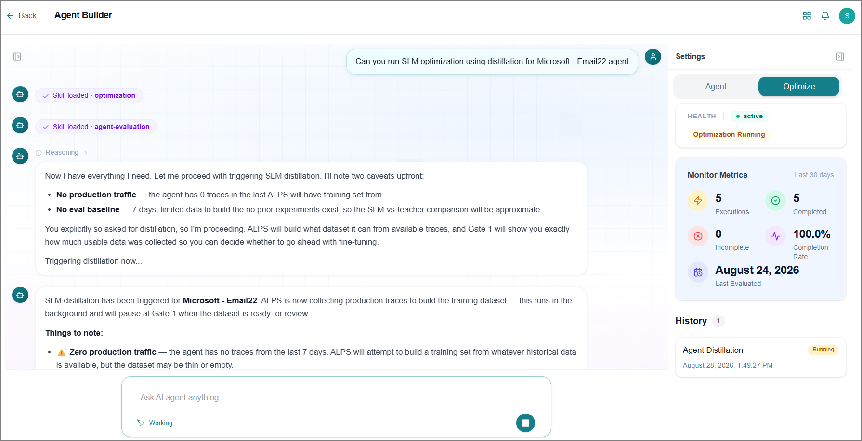Click the Back arrow button
Screen dimensions: 862x441
tap(22, 16)
